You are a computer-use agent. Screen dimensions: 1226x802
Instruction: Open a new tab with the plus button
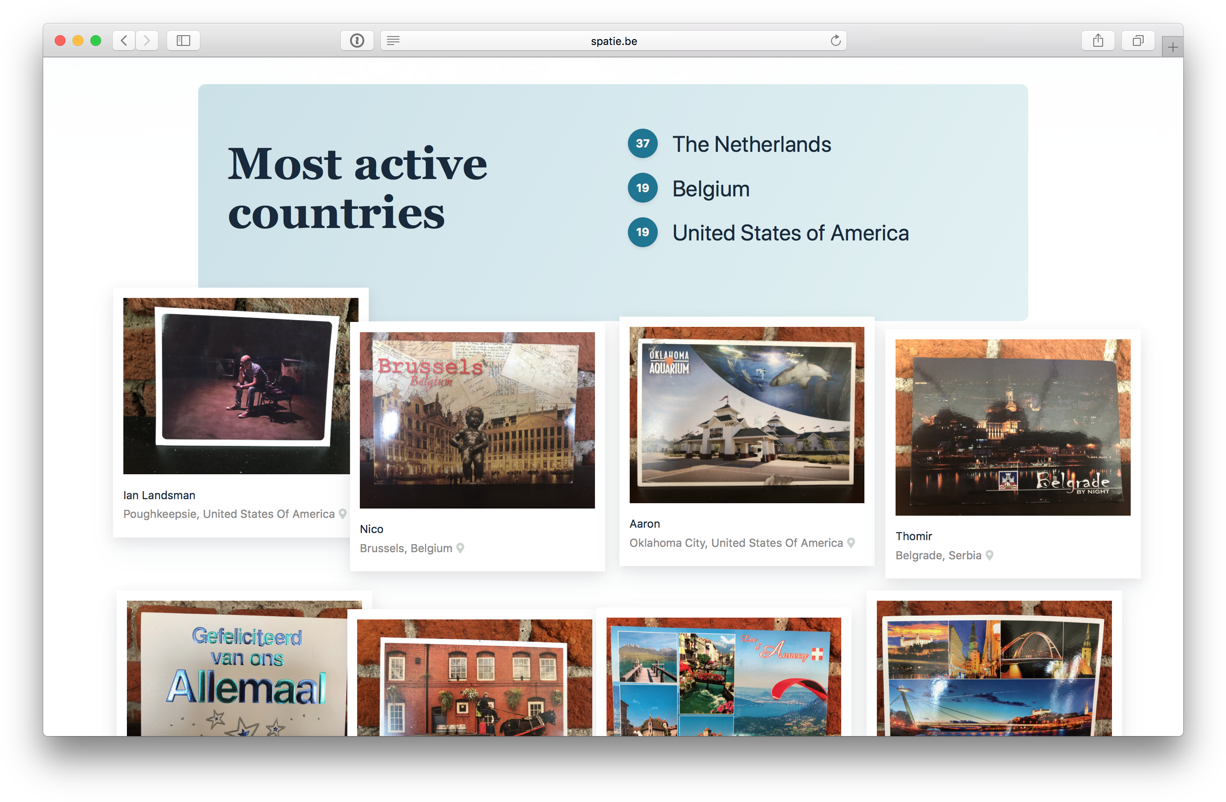pos(1172,46)
